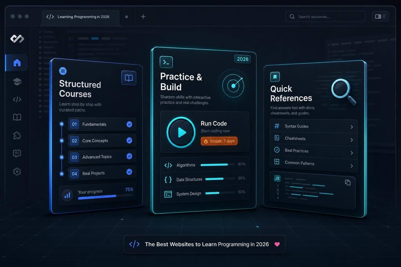Viewport: 401px width, 267px height.
Task: Open the chat messages sidebar icon
Action: 17,154
